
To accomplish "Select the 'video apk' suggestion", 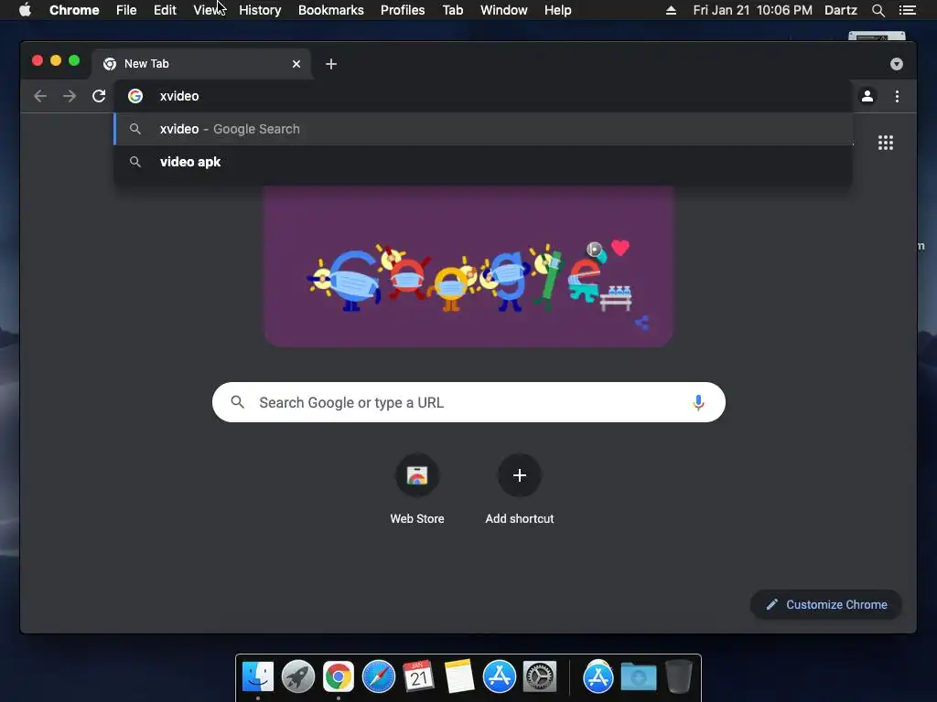I will pos(483,162).
